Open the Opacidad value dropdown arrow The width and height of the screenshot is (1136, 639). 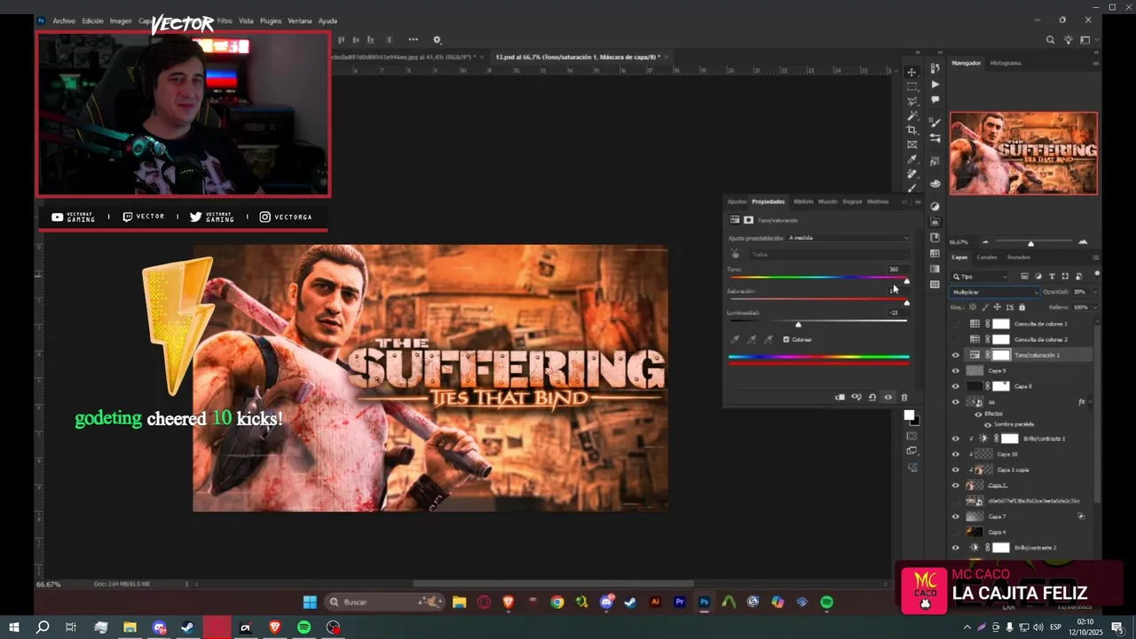click(1093, 292)
